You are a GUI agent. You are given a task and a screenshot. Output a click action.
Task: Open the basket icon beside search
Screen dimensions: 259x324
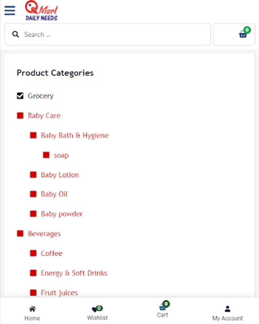point(243,35)
